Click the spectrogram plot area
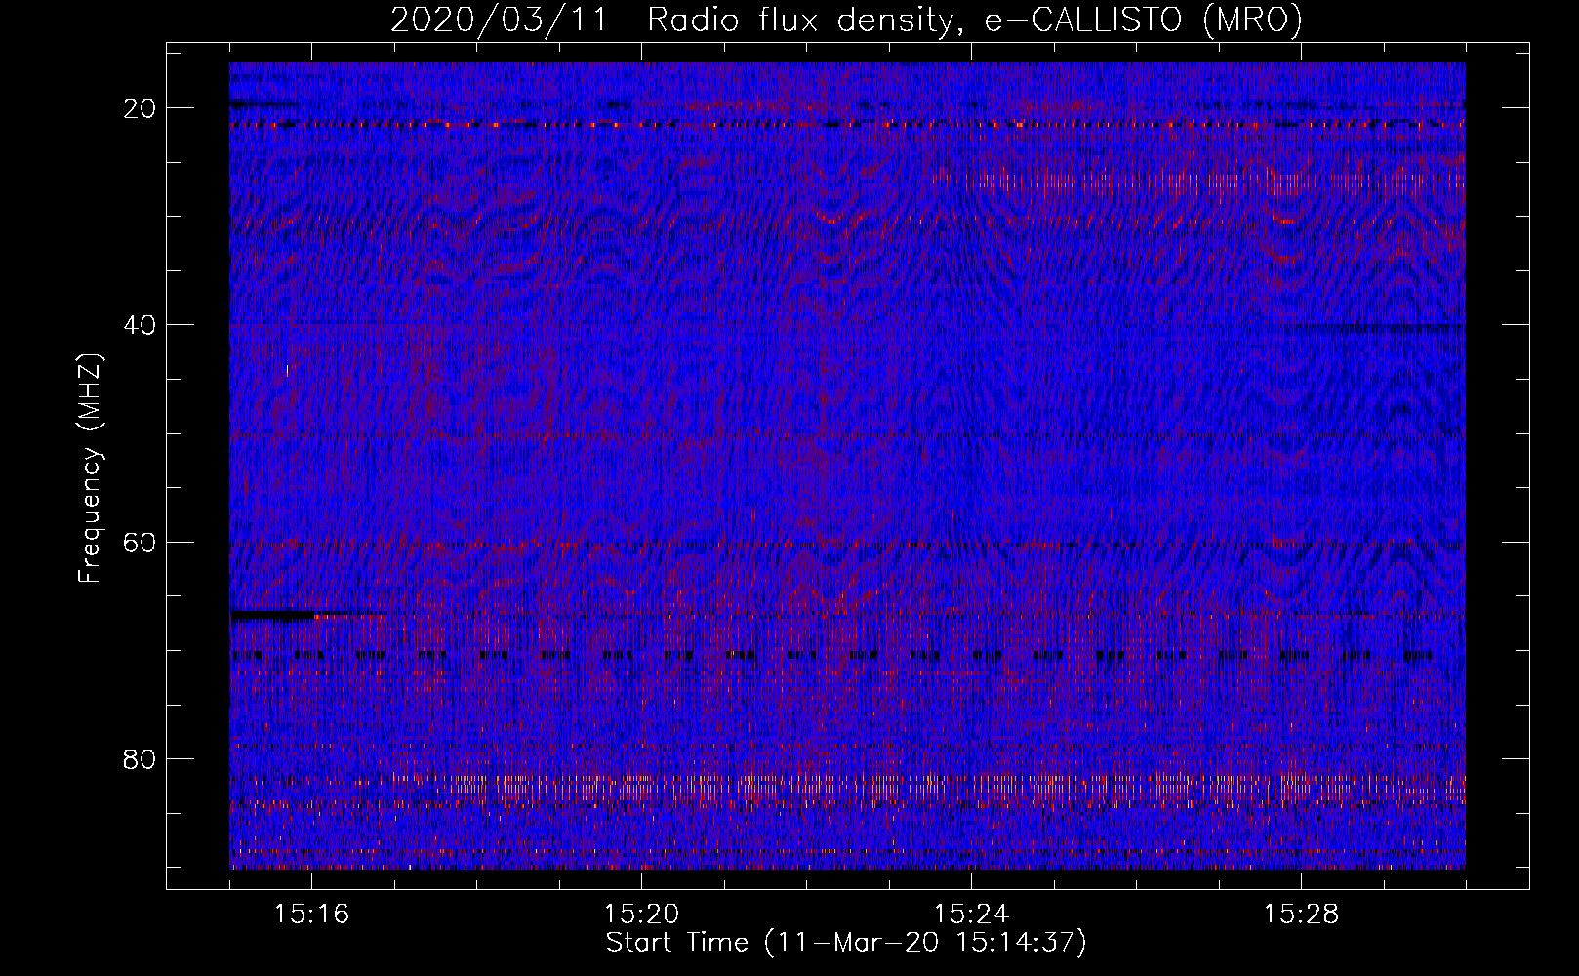Image resolution: width=1579 pixels, height=976 pixels. point(847,466)
